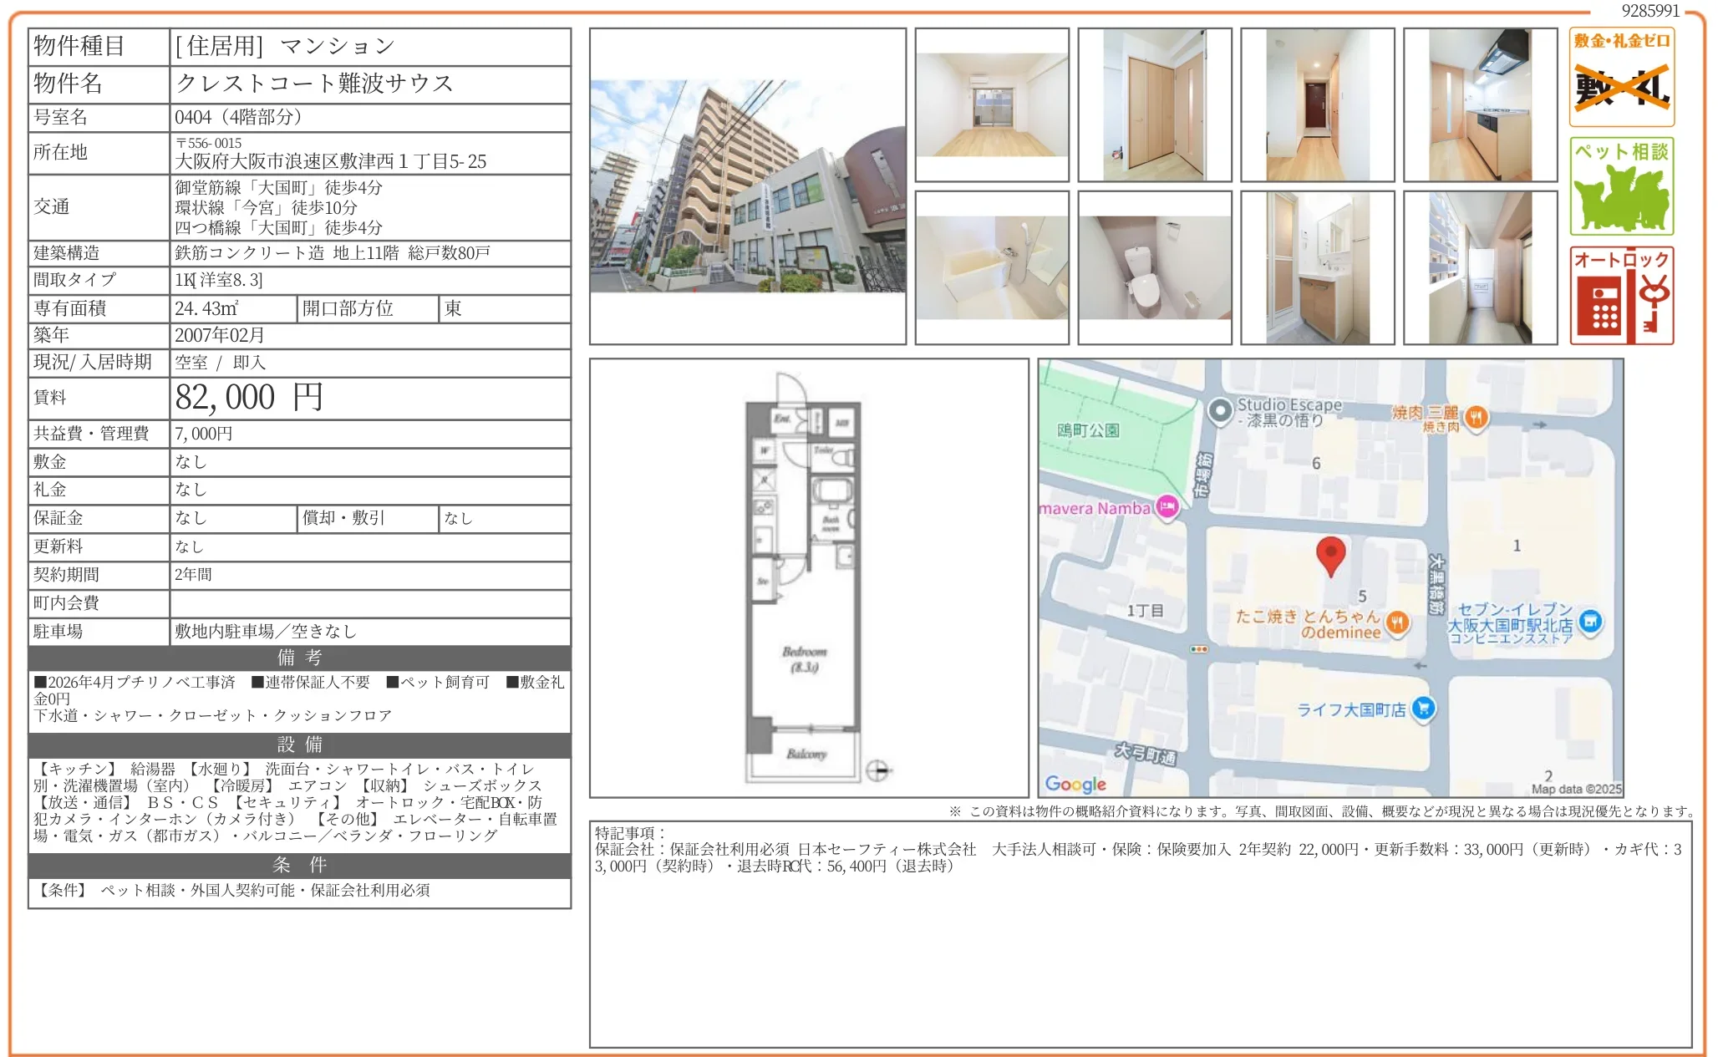
Task: Click the mavera Namba restaurant marker
Action: coord(1168,507)
